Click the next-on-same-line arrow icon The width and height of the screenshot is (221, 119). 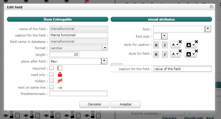(60, 88)
